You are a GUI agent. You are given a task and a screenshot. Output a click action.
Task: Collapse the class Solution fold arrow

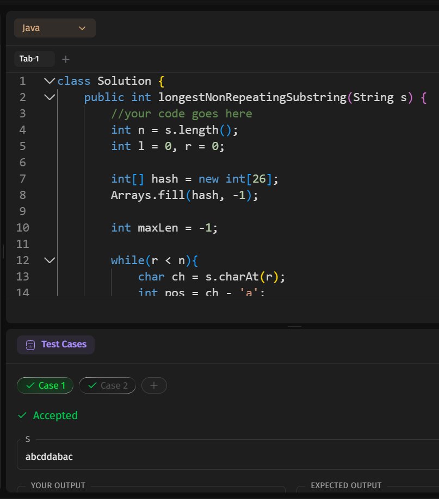tap(50, 81)
